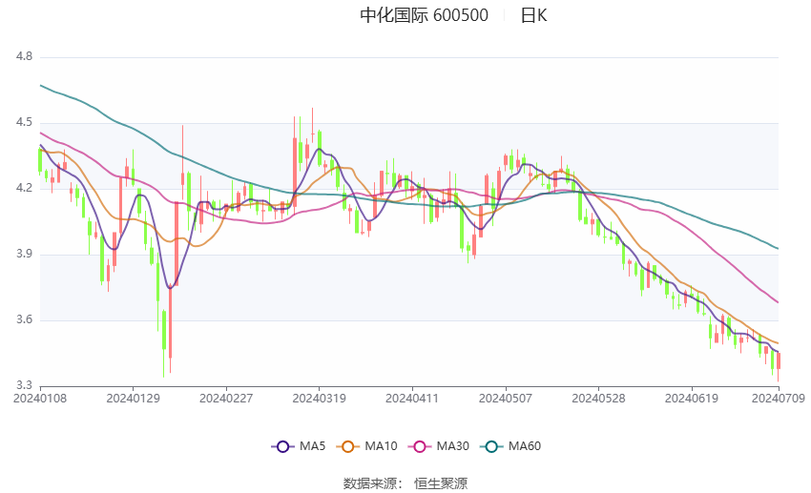Click the 20240227 x-axis date label
Screen dimensions: 811x493
(x=226, y=399)
